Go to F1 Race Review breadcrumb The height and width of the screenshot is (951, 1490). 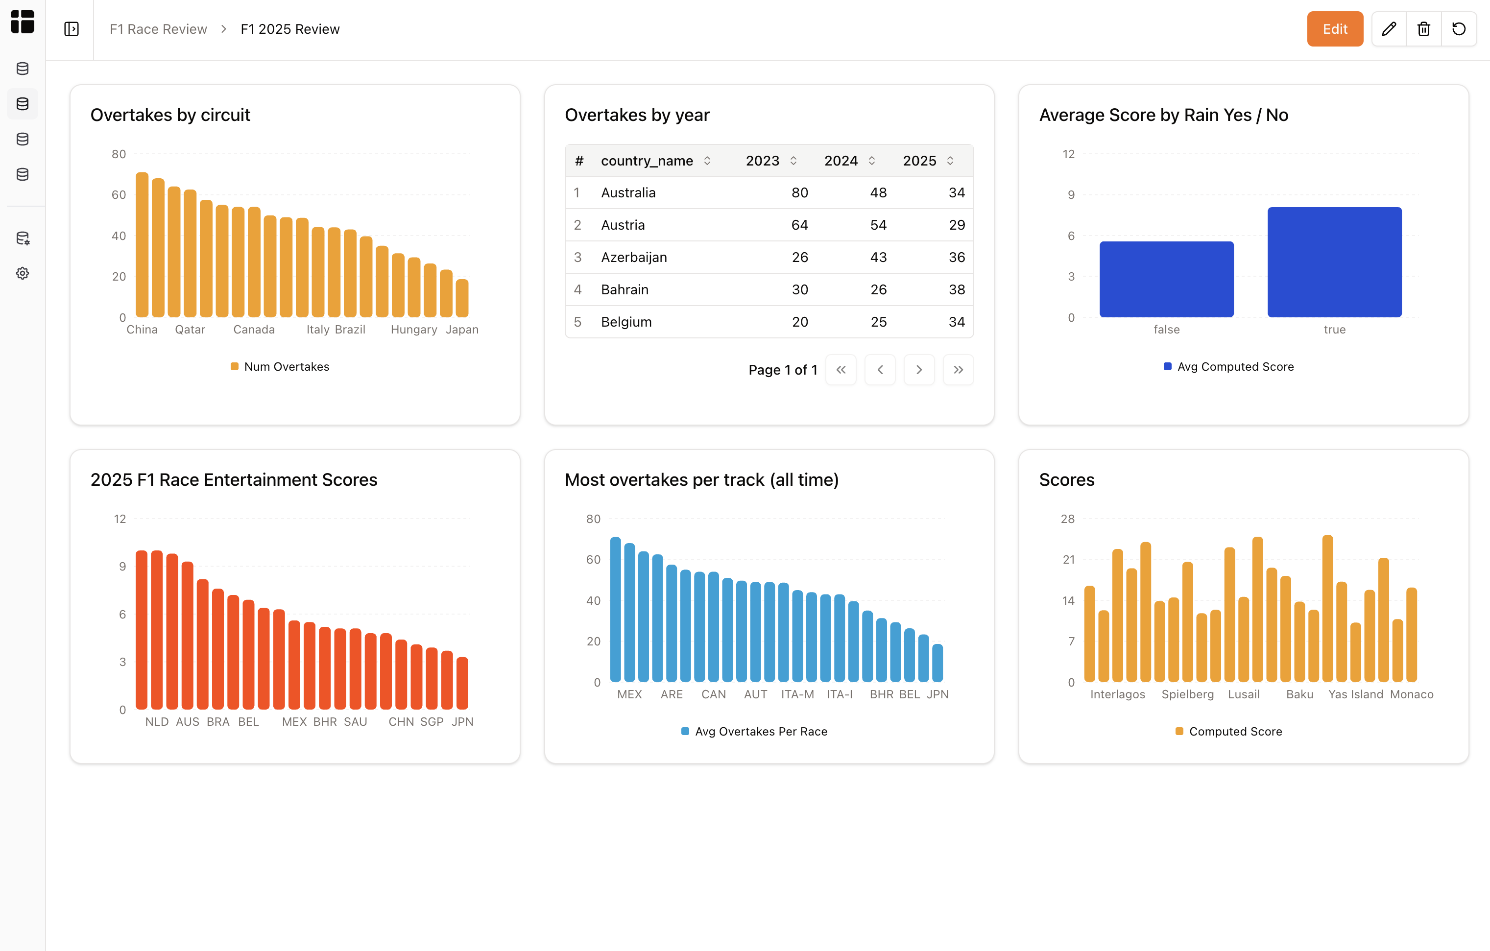(x=158, y=29)
